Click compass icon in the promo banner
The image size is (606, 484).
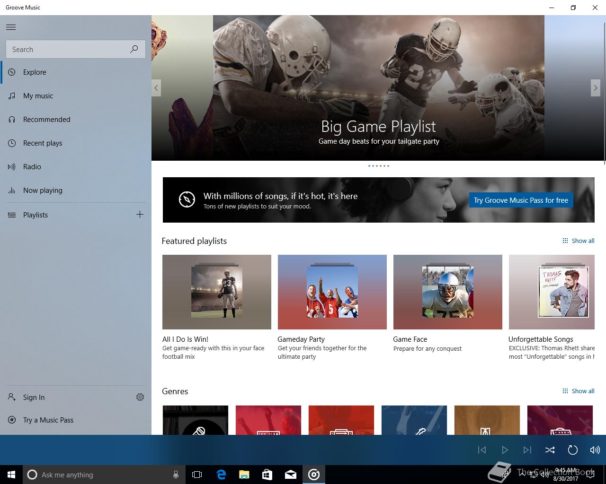[187, 199]
